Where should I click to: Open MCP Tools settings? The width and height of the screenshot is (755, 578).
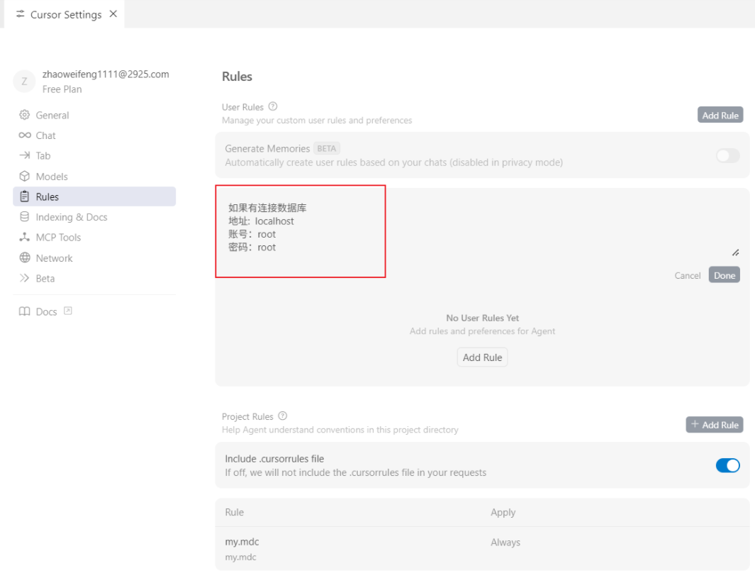[x=94, y=237]
